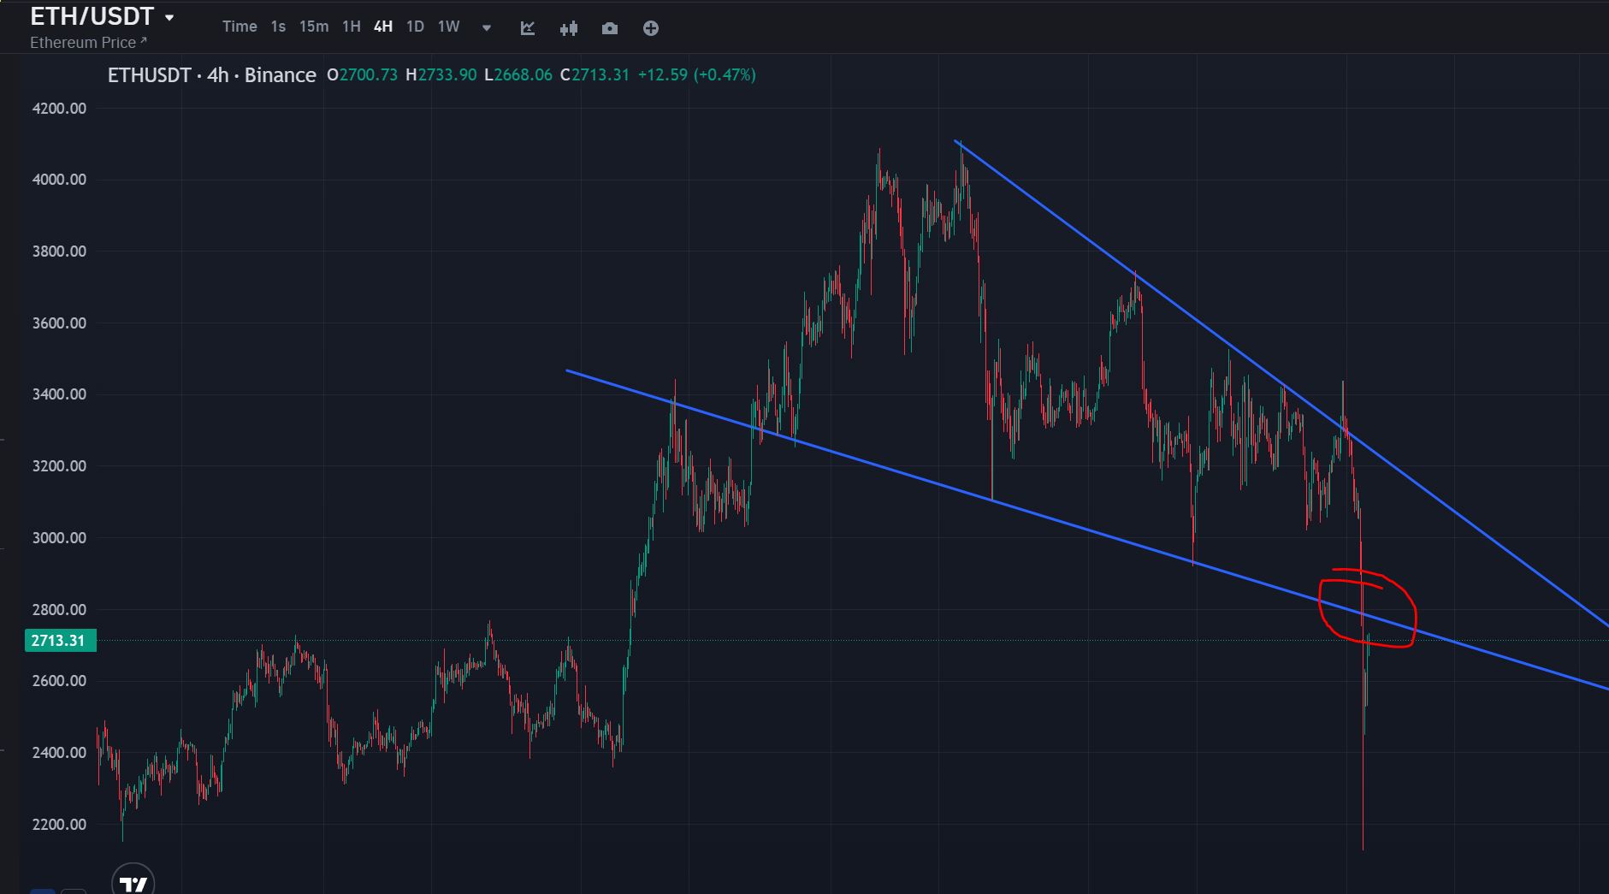Select the Time chart view option
The height and width of the screenshot is (894, 1609).
(240, 27)
